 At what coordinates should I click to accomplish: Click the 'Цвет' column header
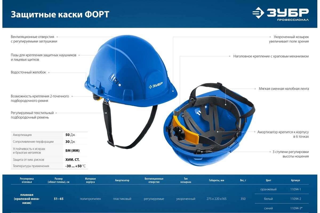tap(269, 180)
